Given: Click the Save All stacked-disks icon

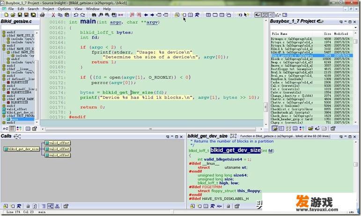Looking at the screenshot, I should 33,15.
